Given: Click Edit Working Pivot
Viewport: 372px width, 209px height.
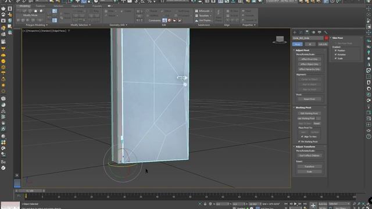Looking at the screenshot, I should (309, 114).
